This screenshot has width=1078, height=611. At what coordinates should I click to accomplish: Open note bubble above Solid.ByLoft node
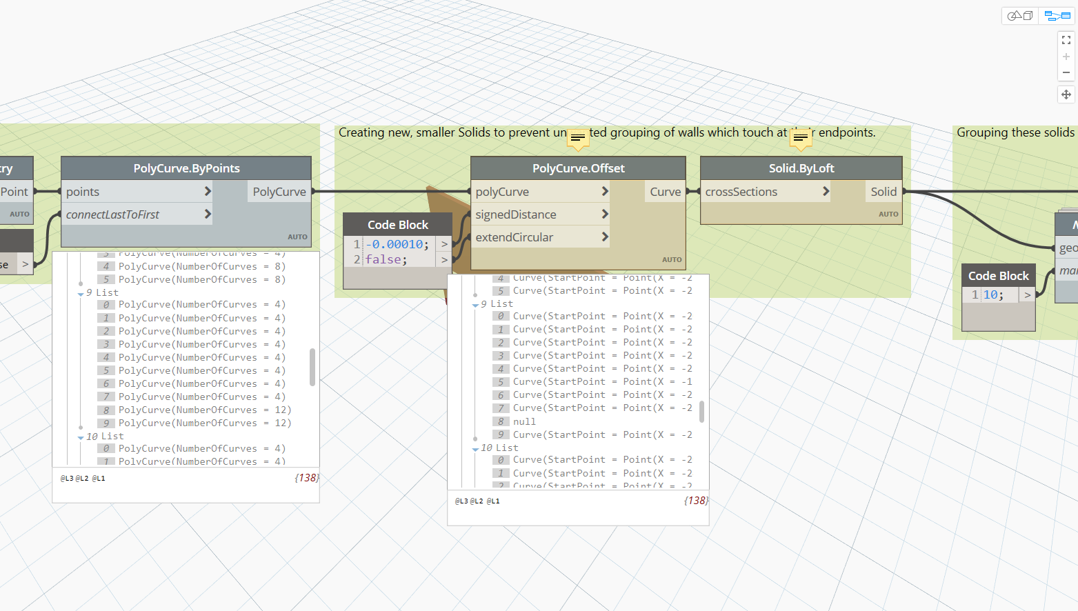[800, 139]
